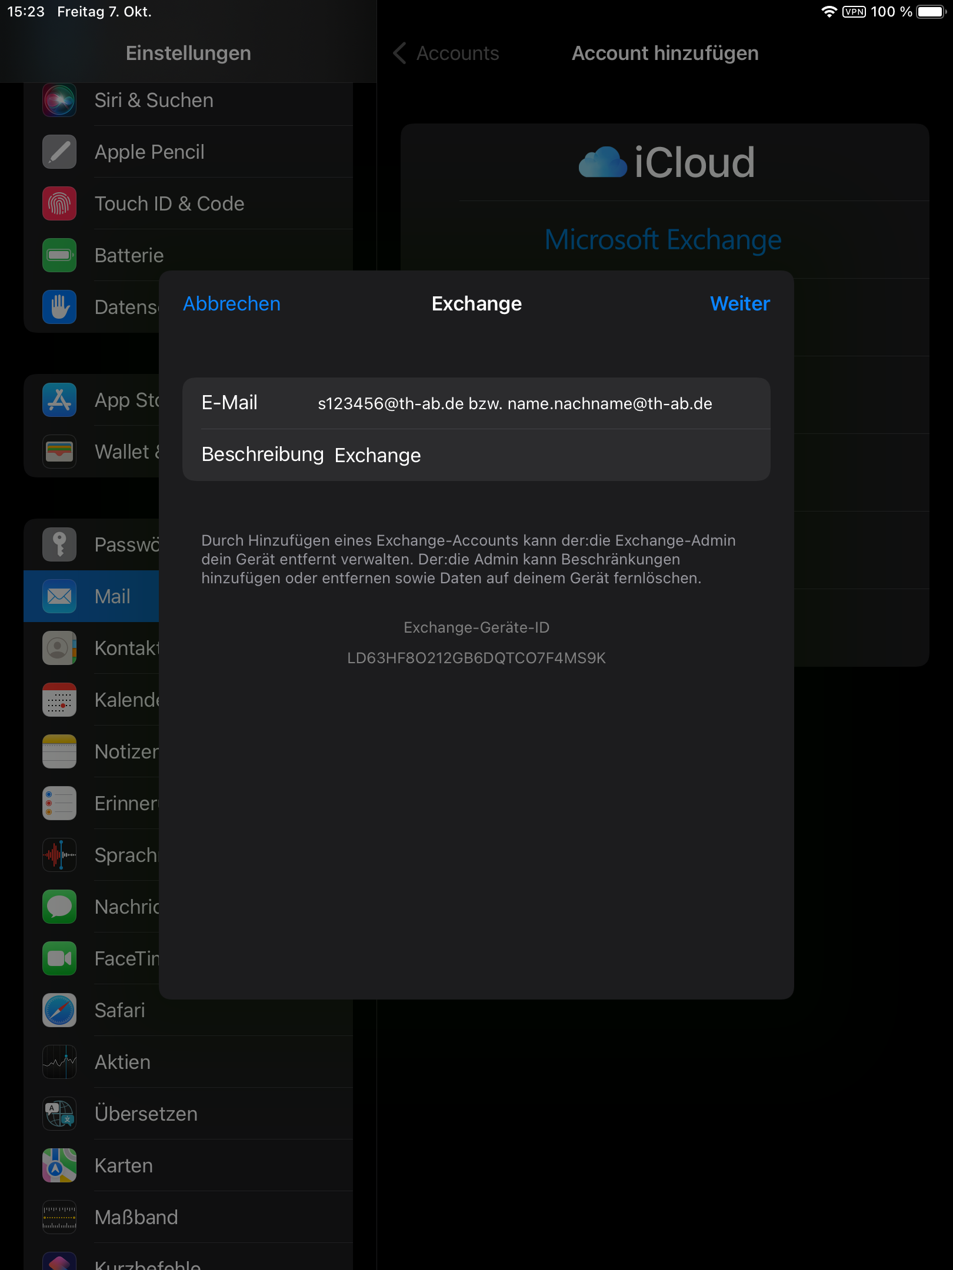Open Apple Pencil settings icon
953x1270 pixels.
coord(59,152)
